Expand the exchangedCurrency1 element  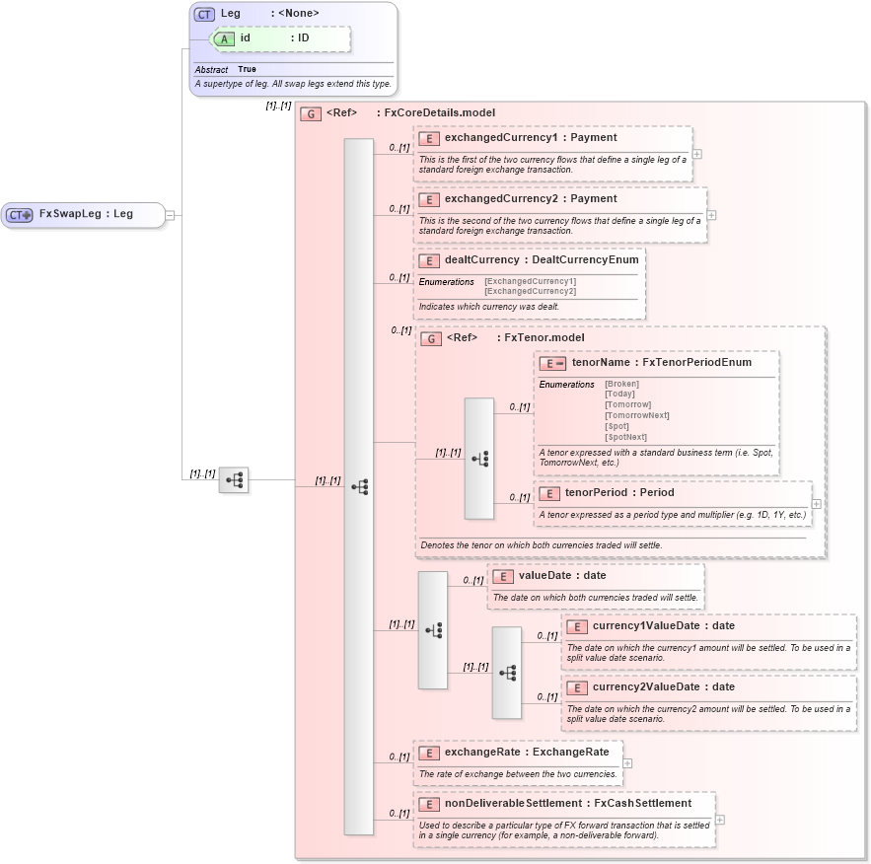pyautogui.click(x=697, y=154)
